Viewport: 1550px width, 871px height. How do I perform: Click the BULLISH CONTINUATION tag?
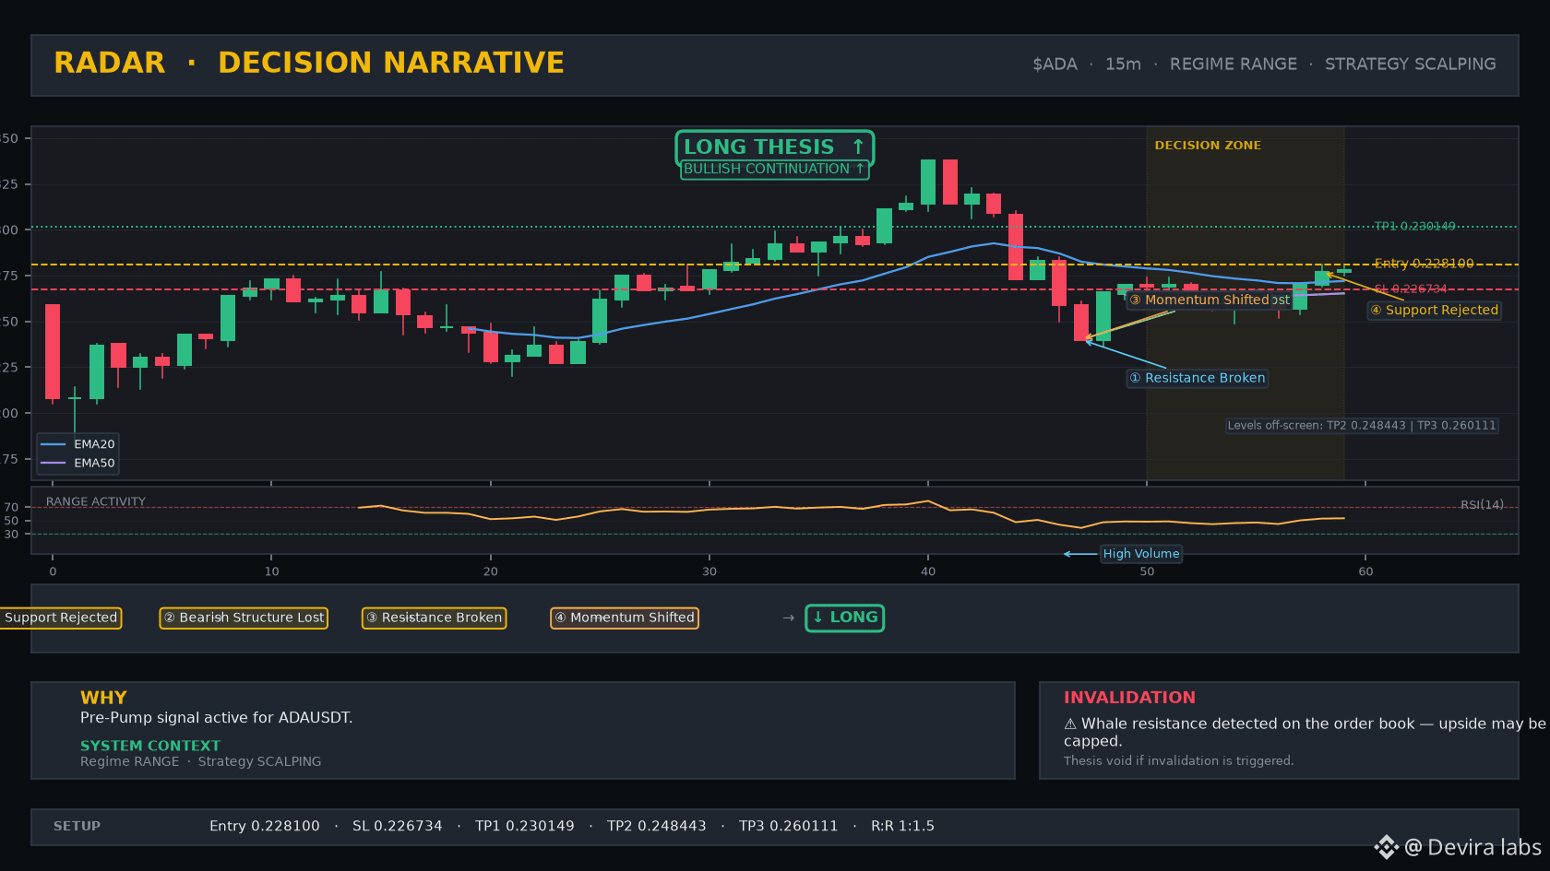pyautogui.click(x=774, y=170)
